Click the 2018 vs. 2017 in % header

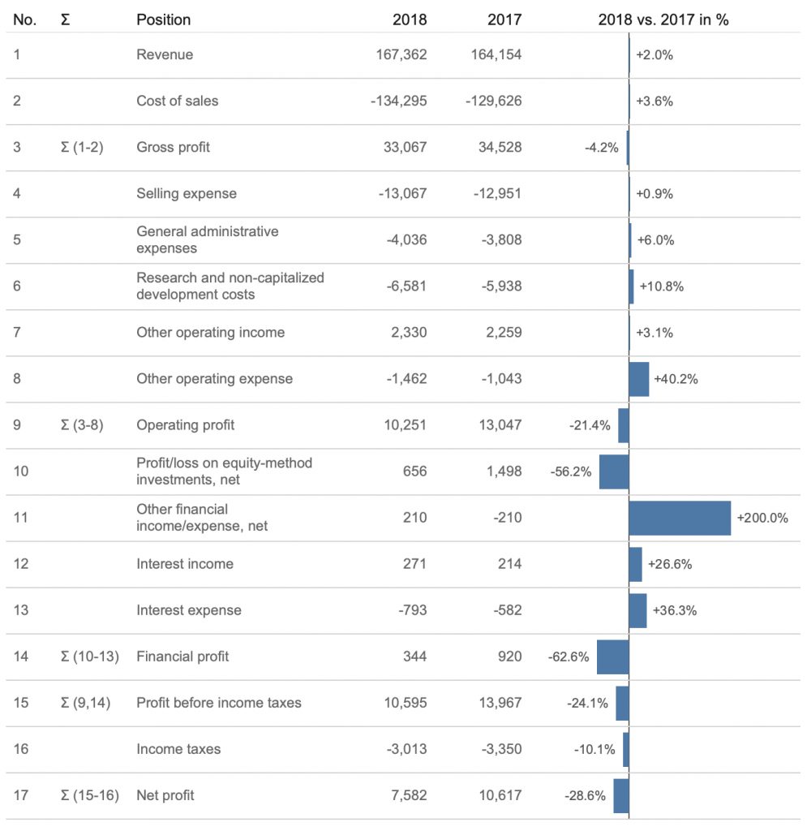663,19
